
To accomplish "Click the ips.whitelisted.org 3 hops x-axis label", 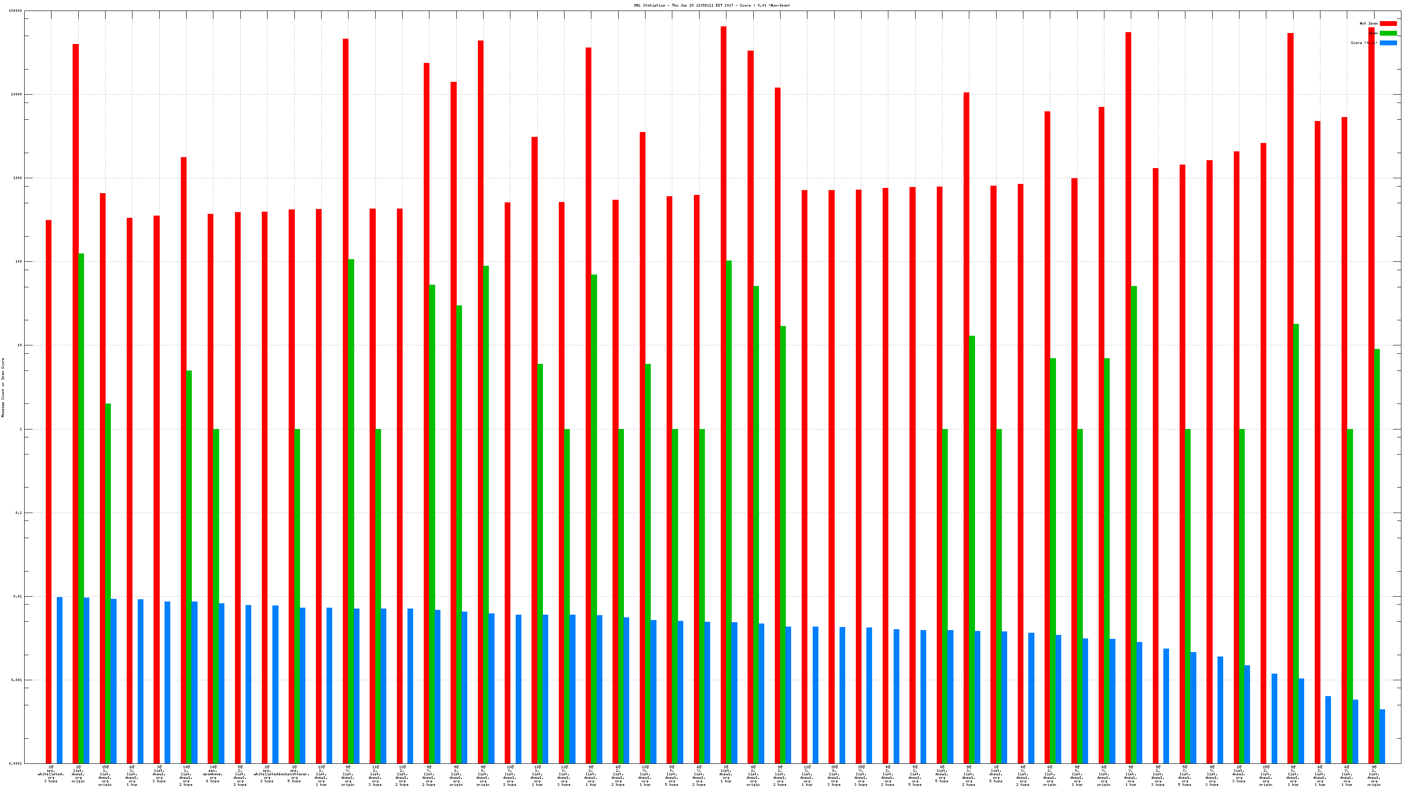I will pyautogui.click(x=51, y=774).
